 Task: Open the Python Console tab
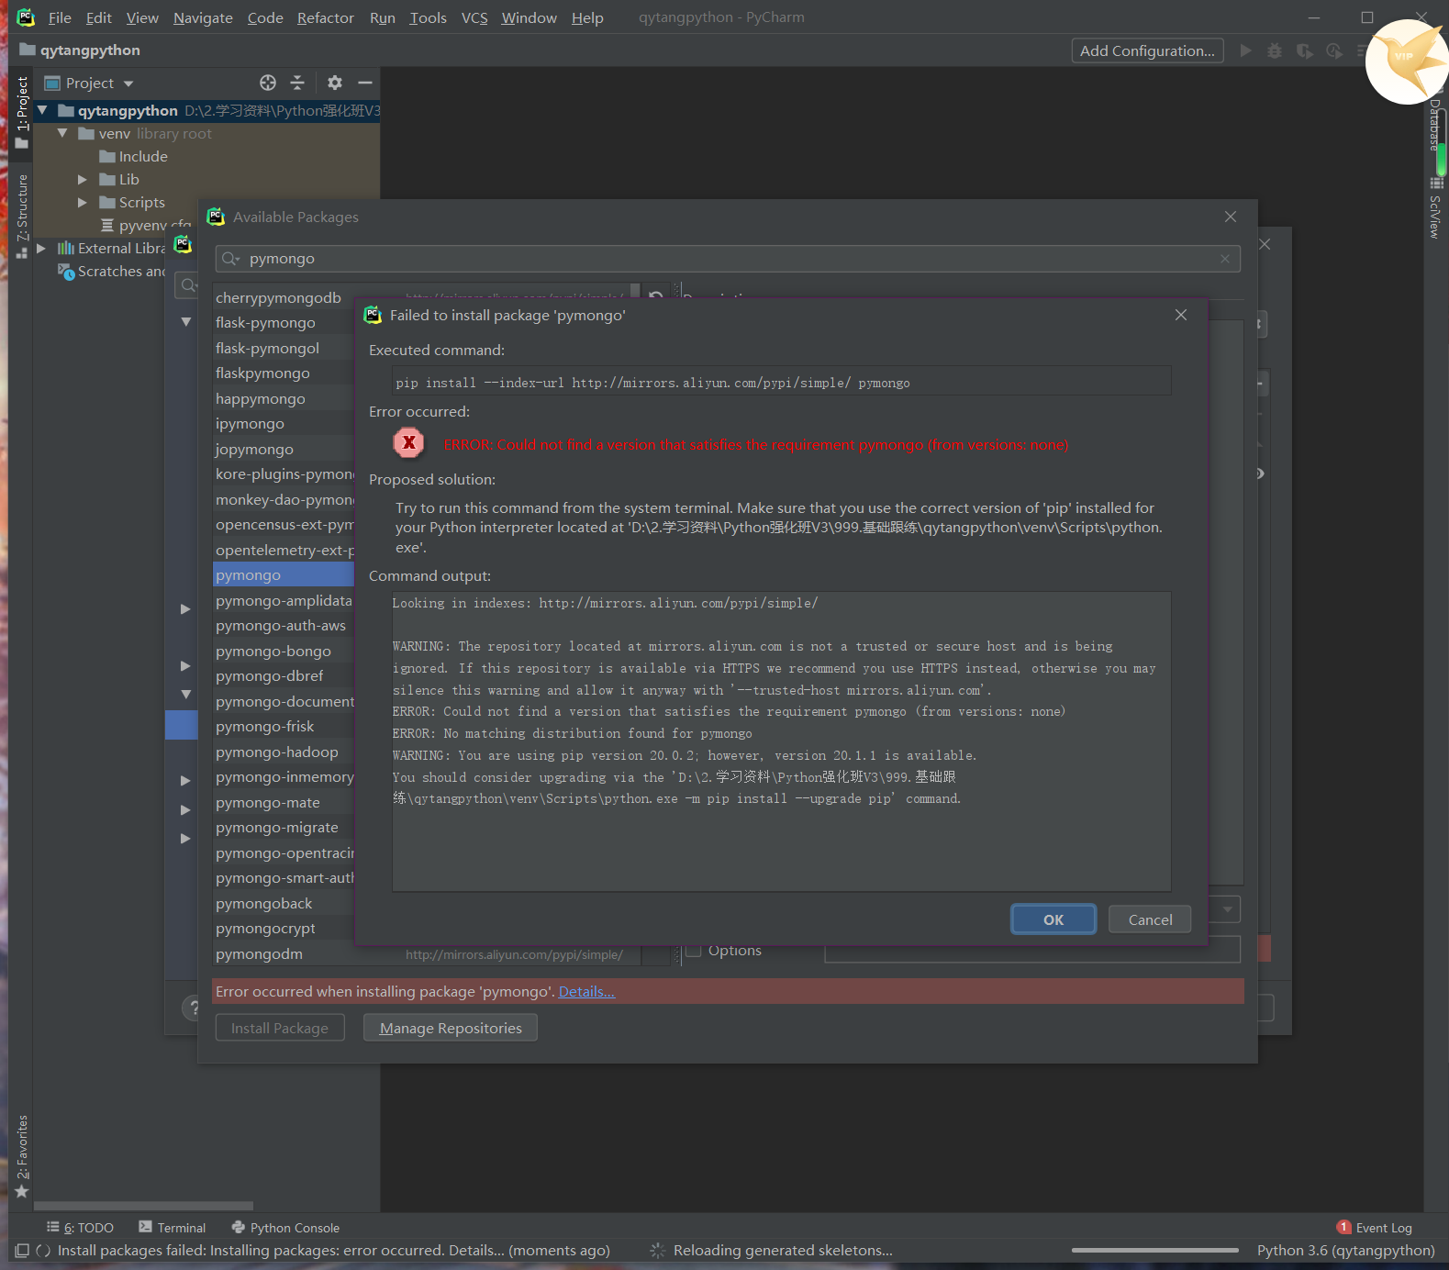click(285, 1227)
